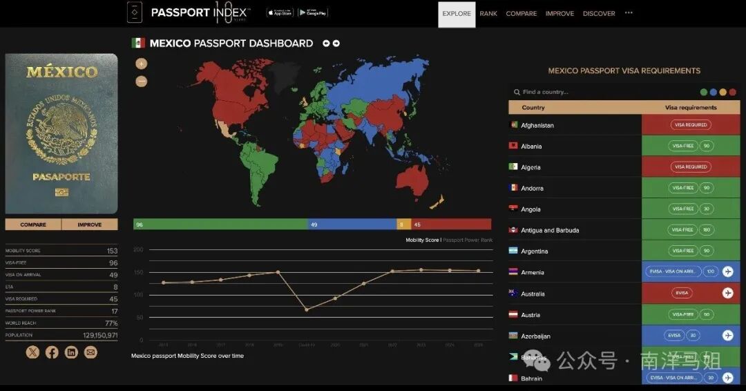
Task: Click the Passport Index logo icon
Action: click(135, 12)
